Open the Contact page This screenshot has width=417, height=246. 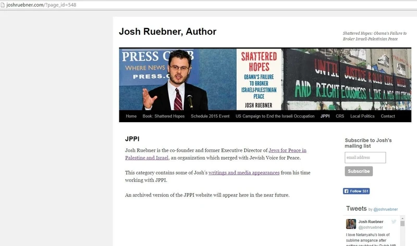388,116
